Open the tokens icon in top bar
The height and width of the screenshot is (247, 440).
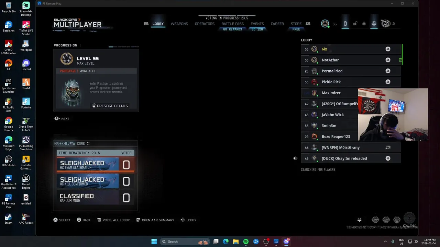(345, 24)
